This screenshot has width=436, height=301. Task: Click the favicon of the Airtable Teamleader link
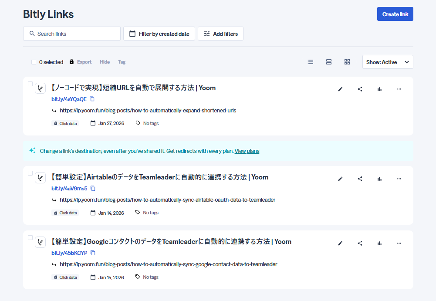[41, 178]
